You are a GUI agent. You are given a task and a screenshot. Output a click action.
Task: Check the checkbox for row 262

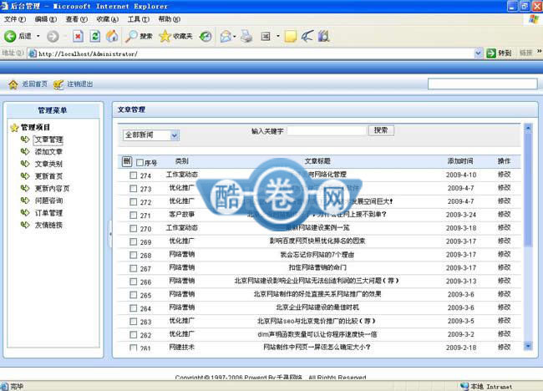click(x=134, y=334)
